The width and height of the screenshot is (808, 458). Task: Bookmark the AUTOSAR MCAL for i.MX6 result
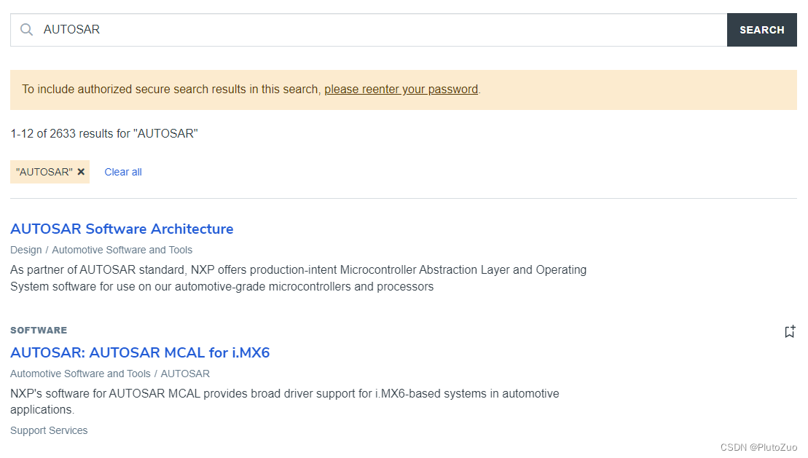[789, 332]
